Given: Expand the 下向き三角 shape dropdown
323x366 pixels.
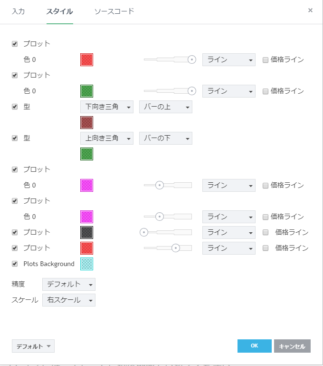Looking at the screenshot, I should 107,107.
